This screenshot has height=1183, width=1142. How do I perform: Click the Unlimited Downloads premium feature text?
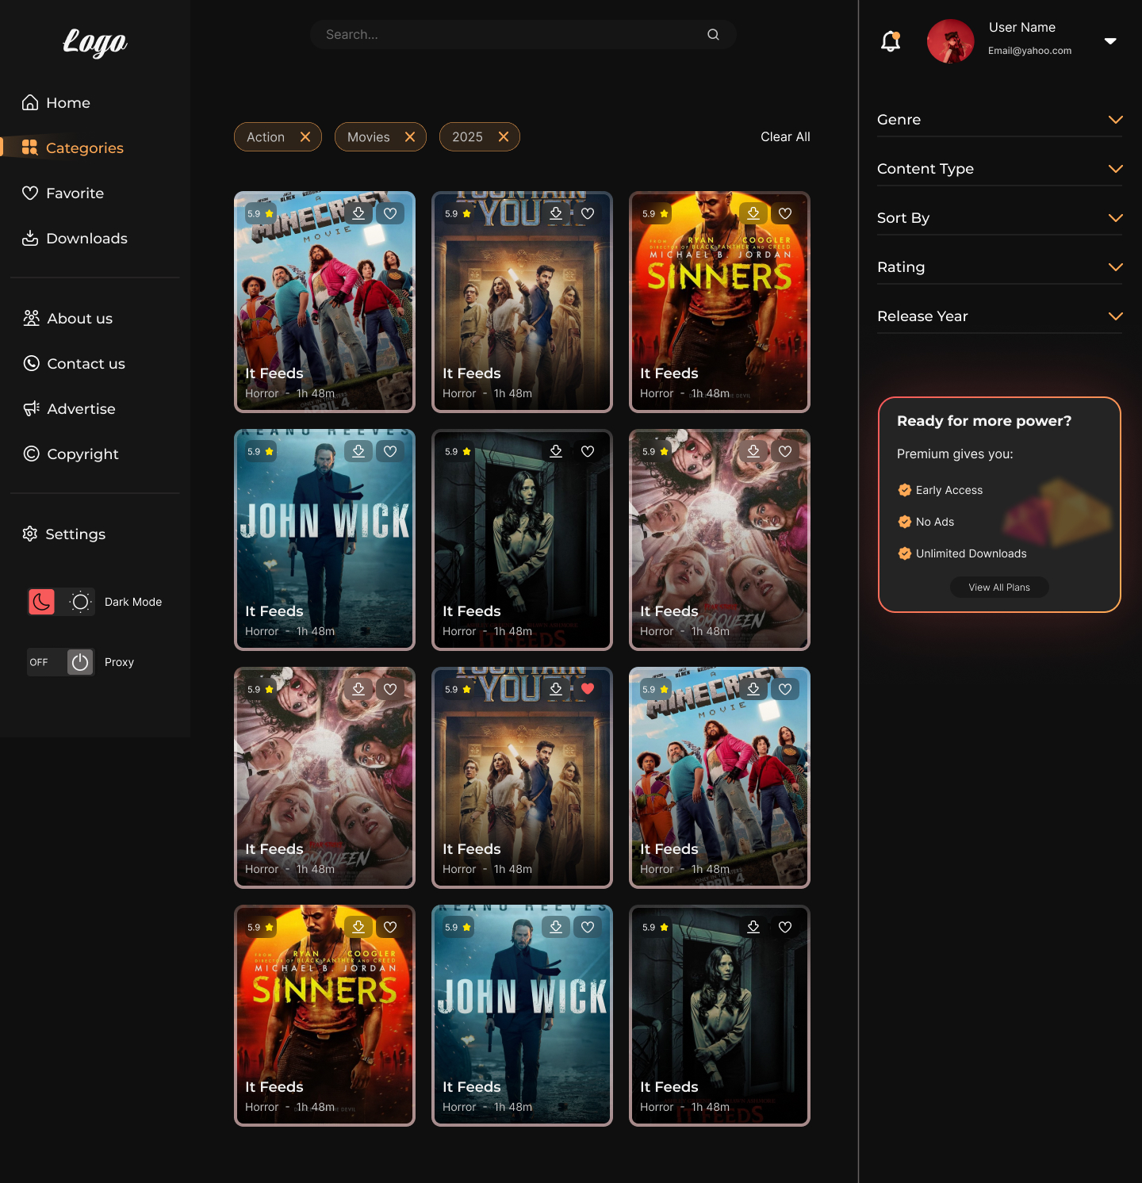tap(971, 553)
